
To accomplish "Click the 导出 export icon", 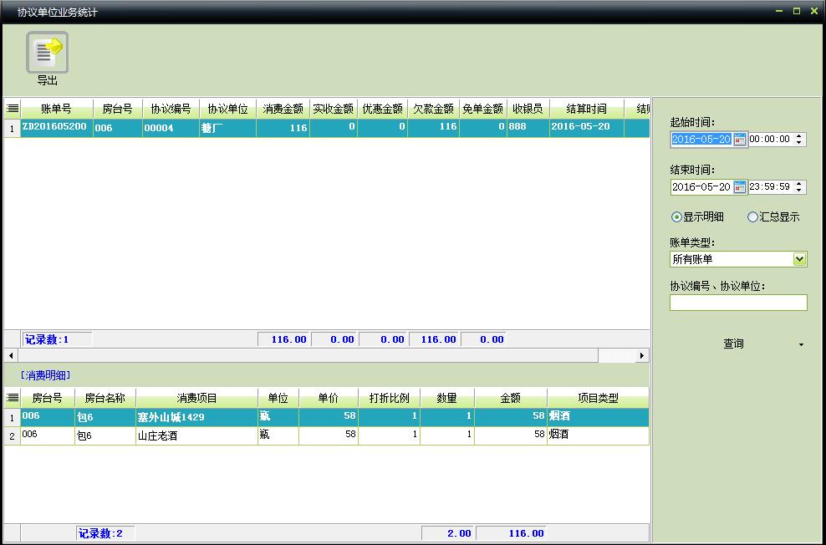I will coord(47,52).
